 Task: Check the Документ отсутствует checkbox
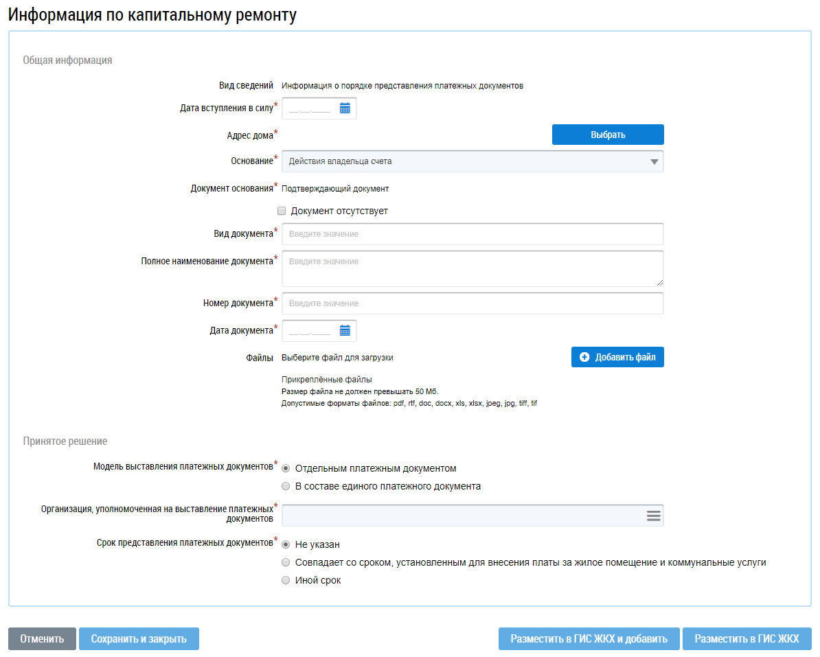(x=282, y=211)
